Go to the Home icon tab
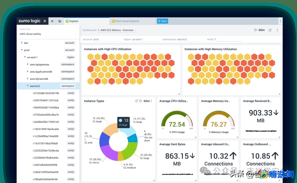Viewport: 297px width, 183px height. pos(52,21)
